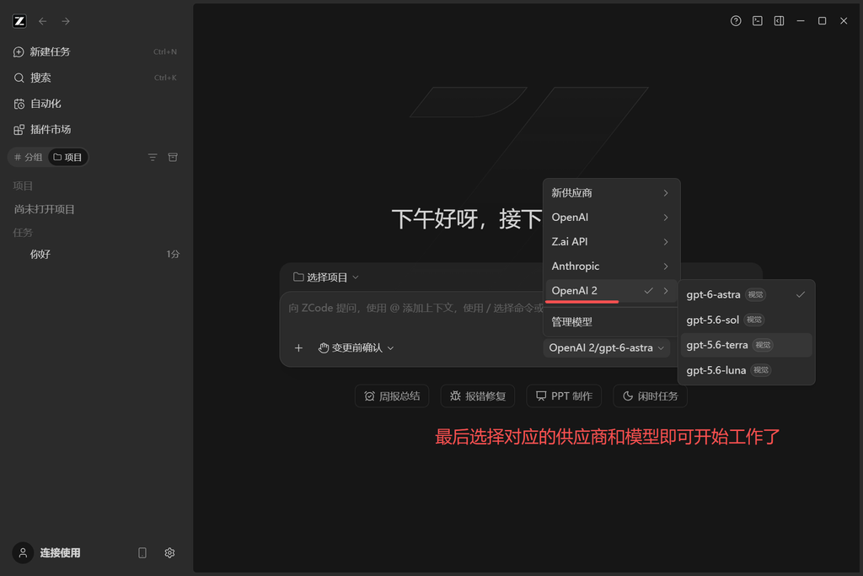The width and height of the screenshot is (863, 576).
Task: Select the gpt-5.6-sol model
Action: tap(746, 320)
